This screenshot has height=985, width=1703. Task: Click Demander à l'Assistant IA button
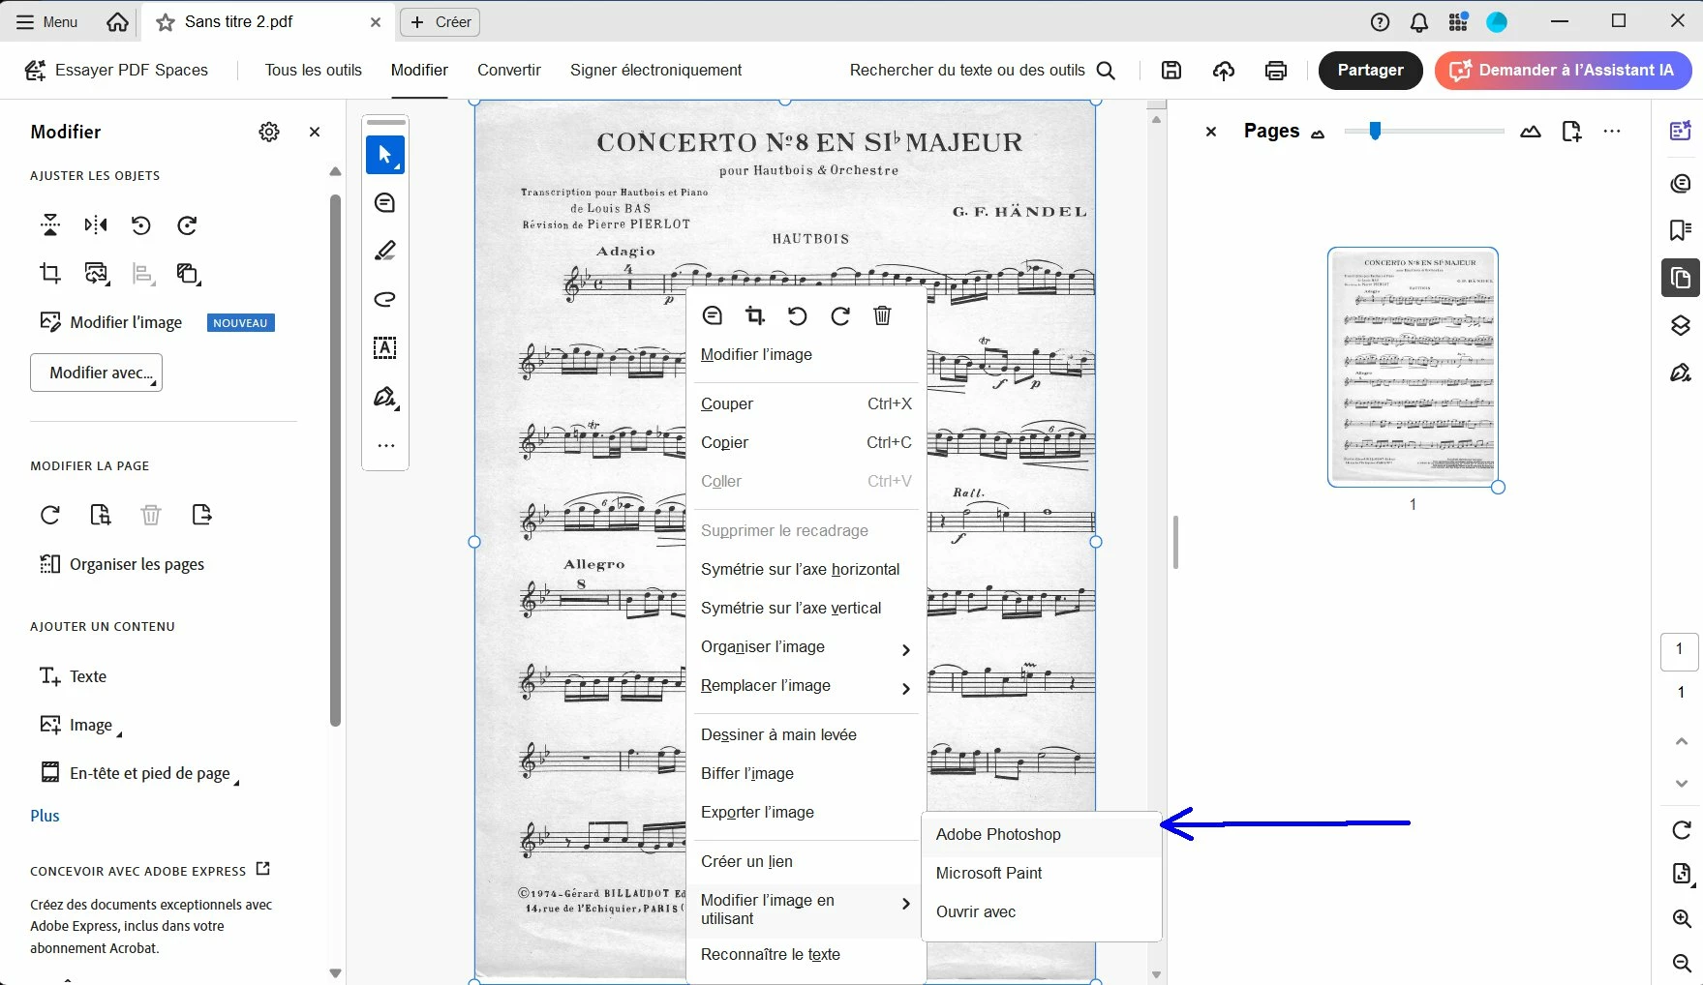1563,70
